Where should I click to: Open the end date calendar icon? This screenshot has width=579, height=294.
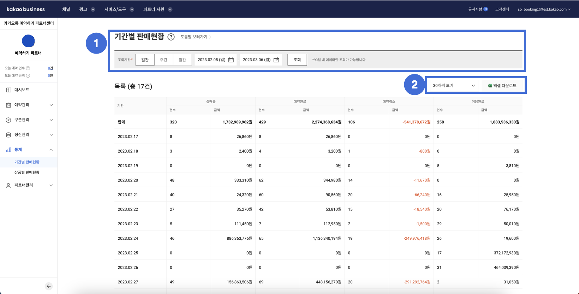tap(276, 60)
